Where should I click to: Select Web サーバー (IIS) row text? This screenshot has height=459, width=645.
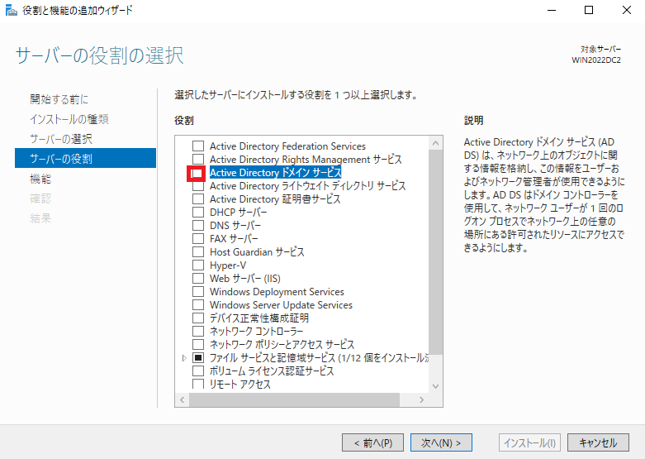click(x=244, y=278)
